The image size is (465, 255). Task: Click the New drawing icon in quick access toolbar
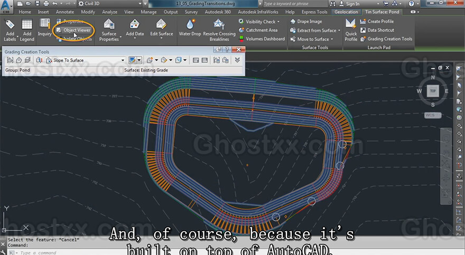tap(20, 4)
